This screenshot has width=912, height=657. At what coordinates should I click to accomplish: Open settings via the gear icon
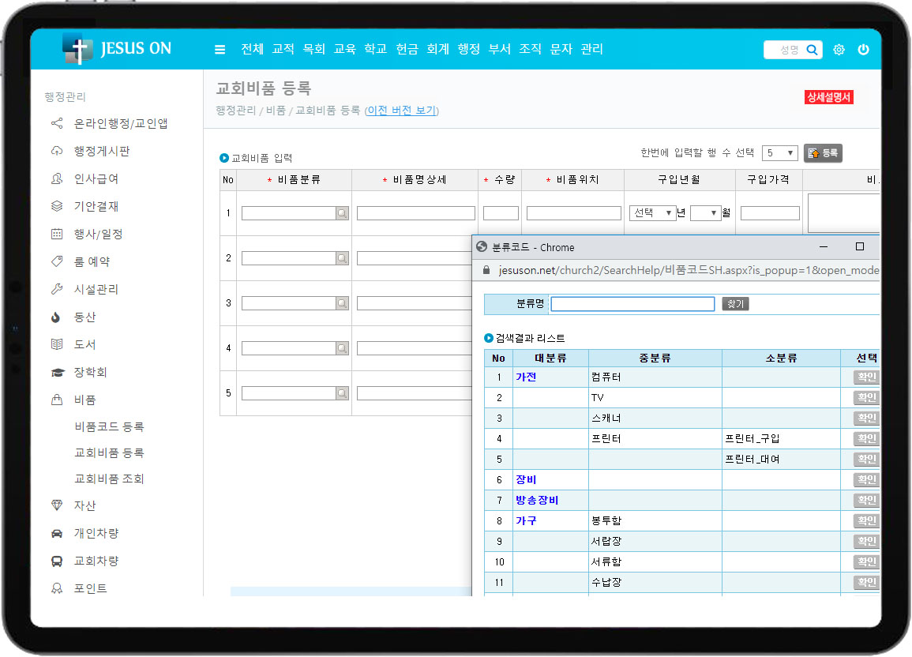839,50
